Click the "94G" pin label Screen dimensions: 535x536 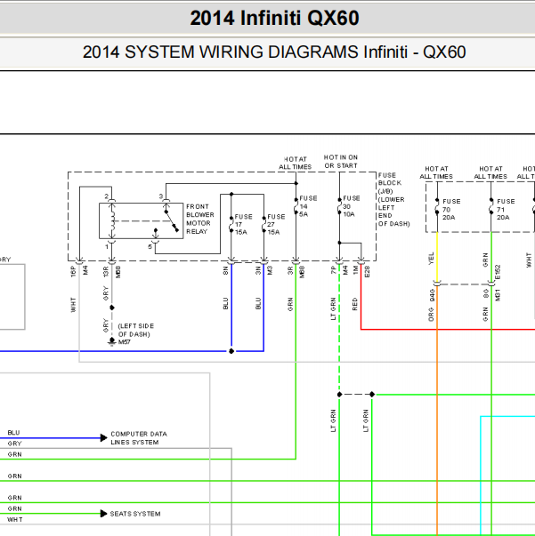[432, 295]
